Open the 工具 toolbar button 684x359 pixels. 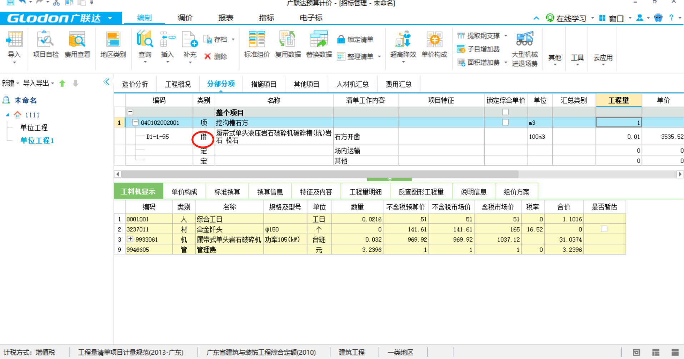577,60
